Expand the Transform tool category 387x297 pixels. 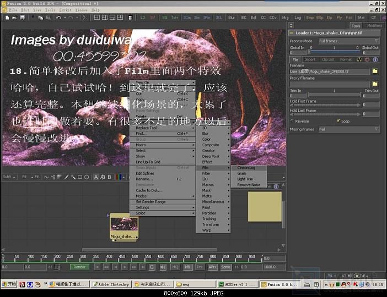(x=213, y=224)
